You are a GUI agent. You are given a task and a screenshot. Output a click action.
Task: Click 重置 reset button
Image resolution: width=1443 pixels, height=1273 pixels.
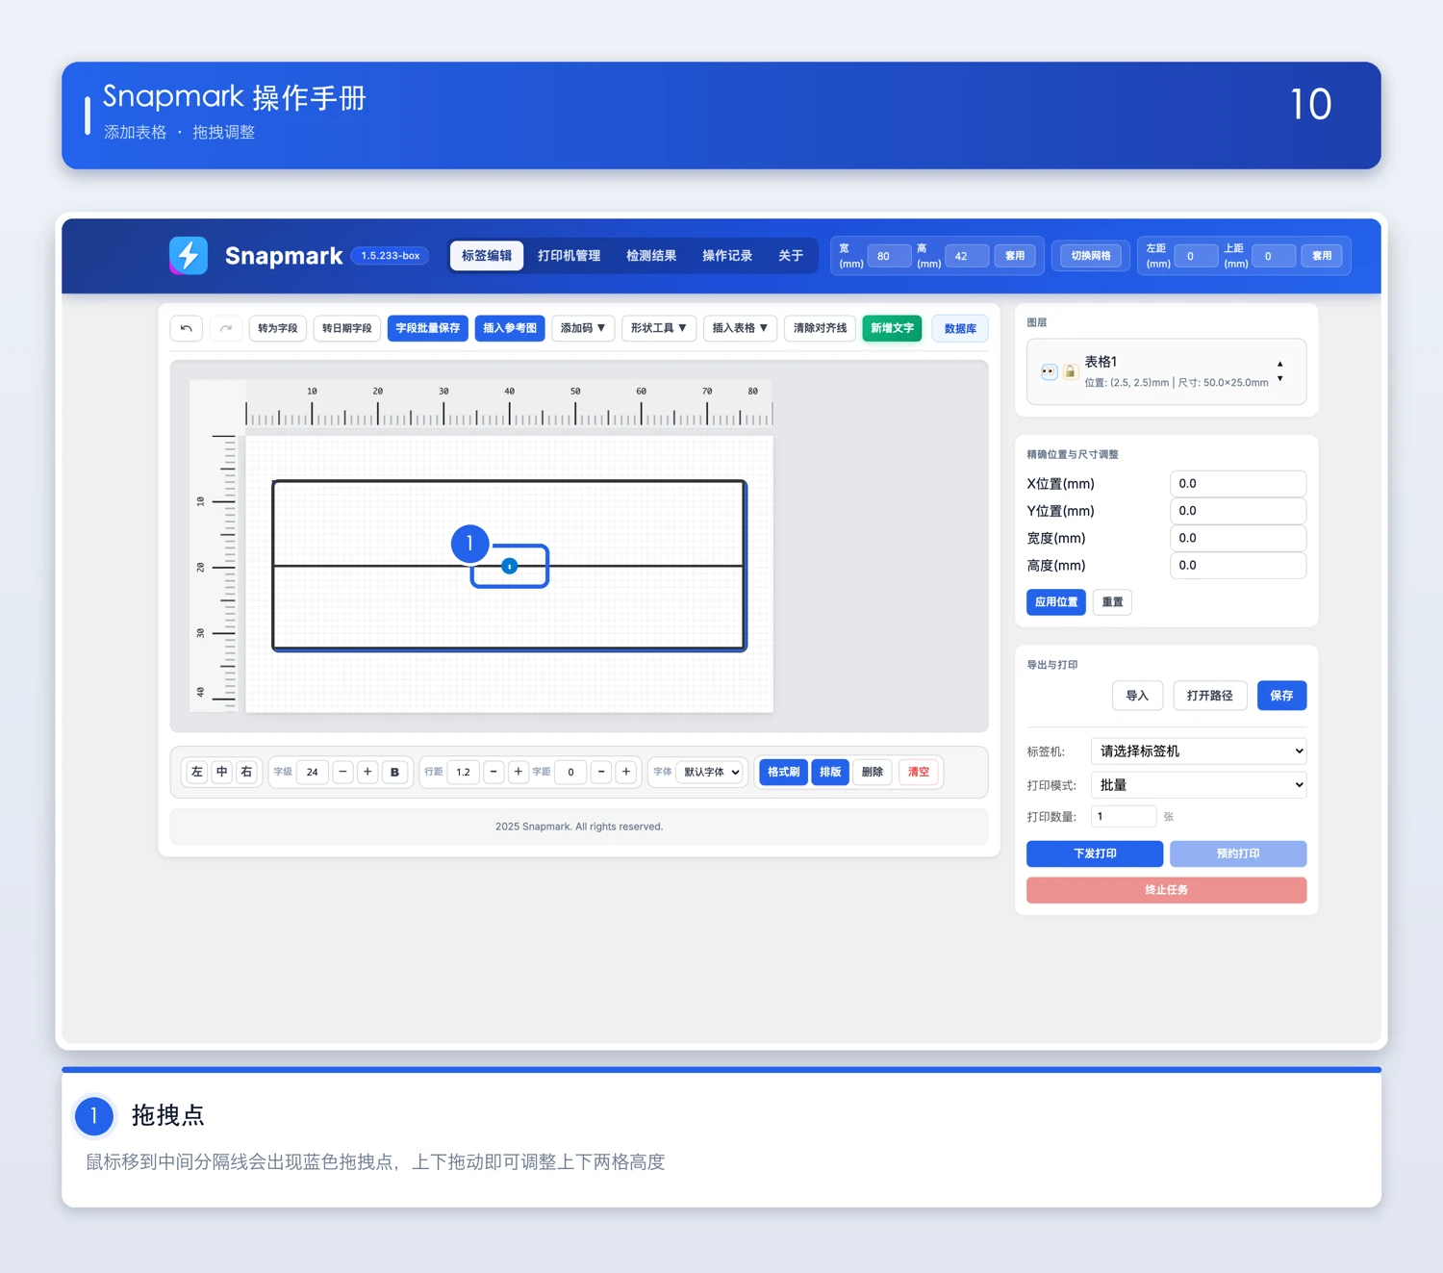(1112, 602)
